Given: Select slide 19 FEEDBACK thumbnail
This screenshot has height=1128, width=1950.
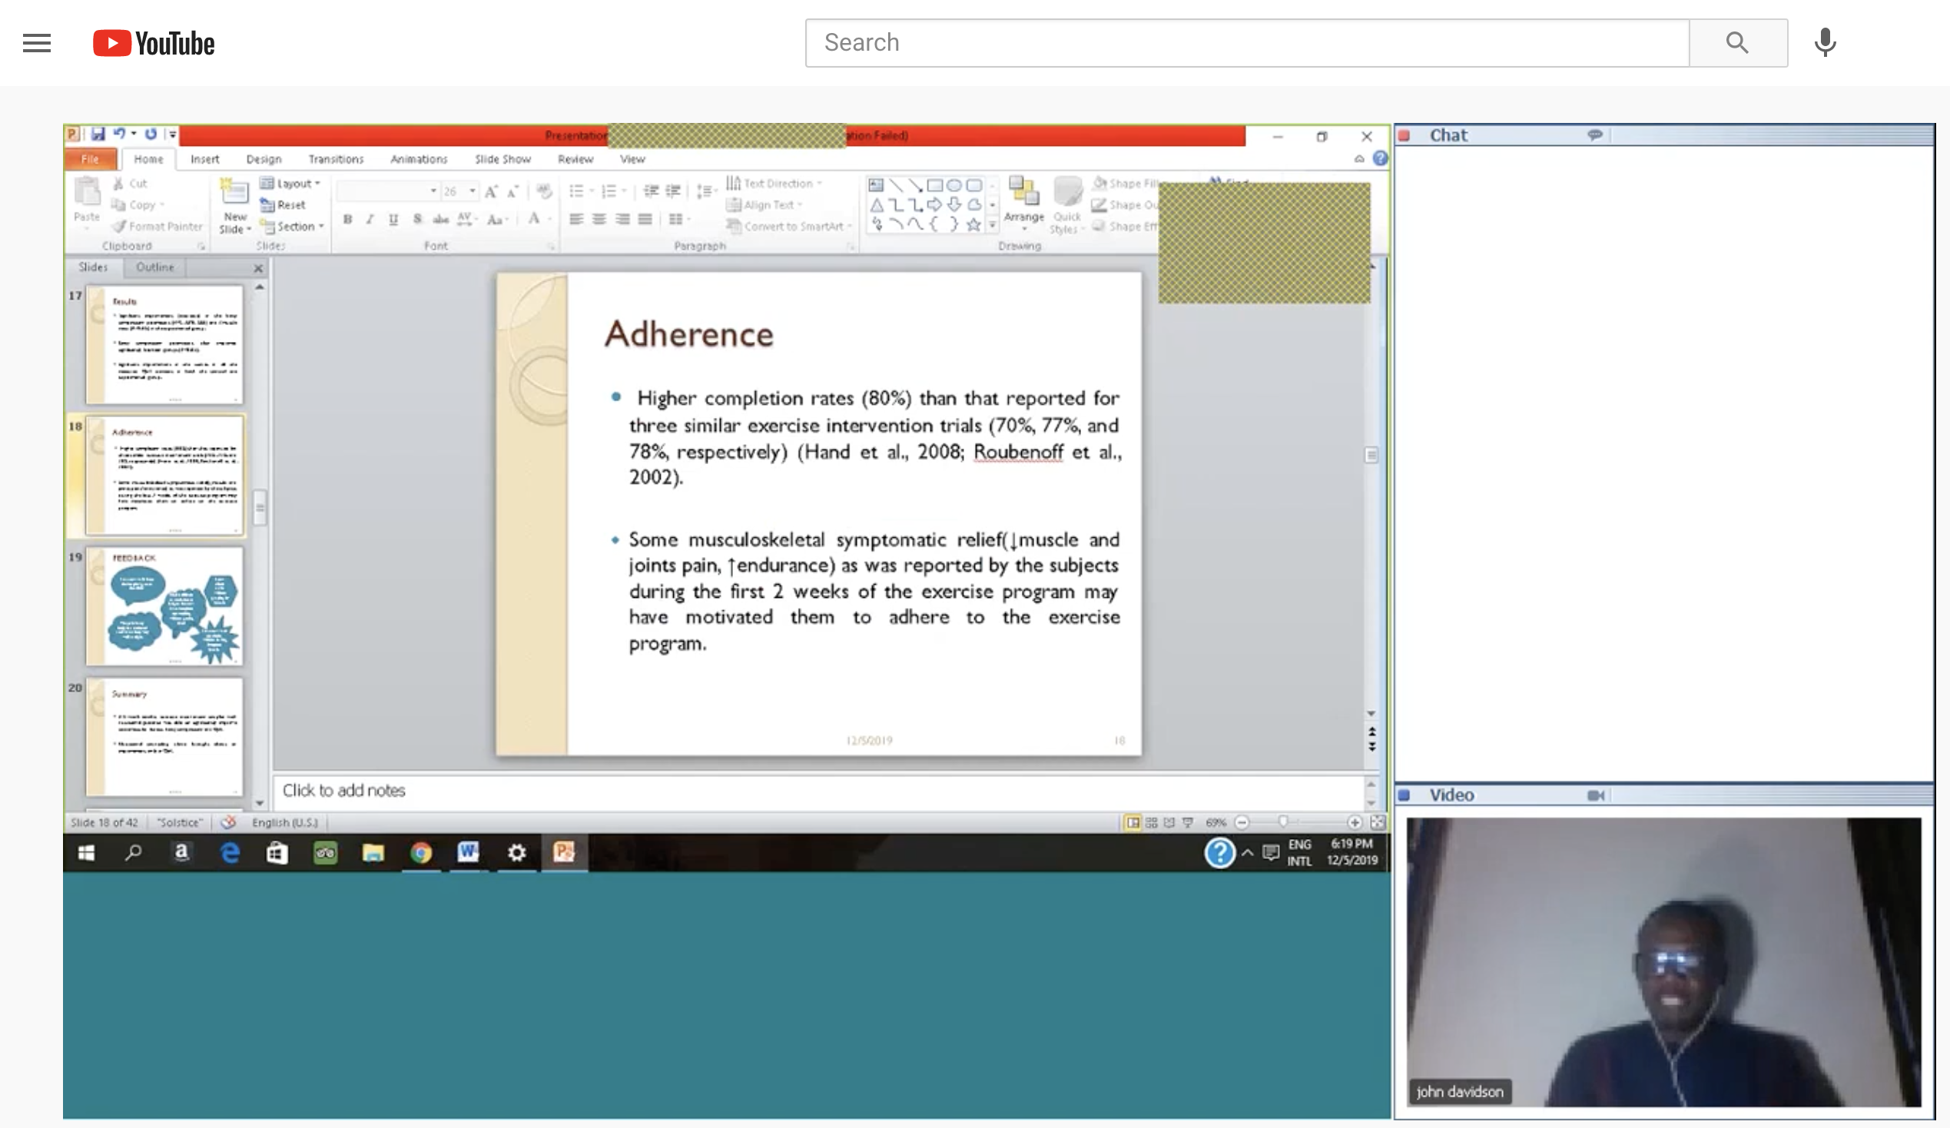Looking at the screenshot, I should 164,605.
